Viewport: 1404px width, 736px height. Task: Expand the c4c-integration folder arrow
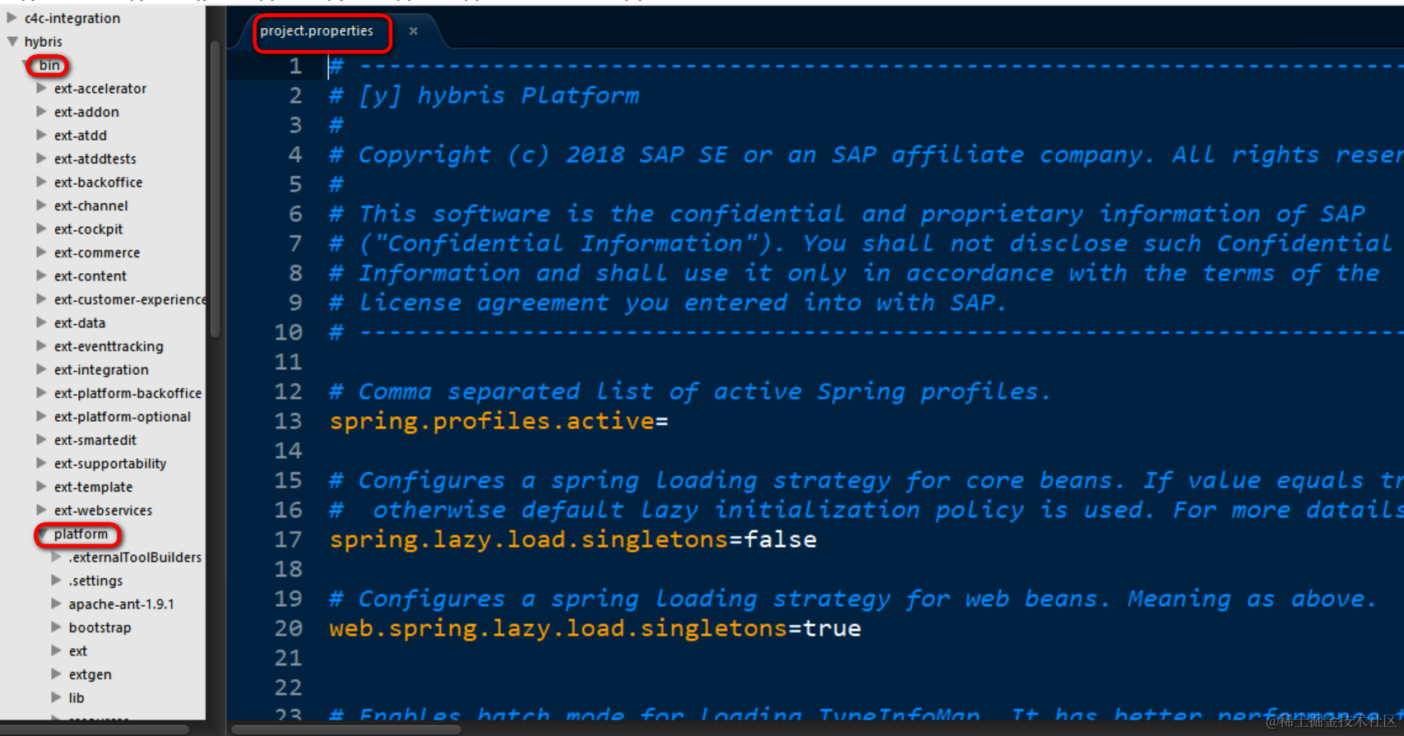coord(12,17)
